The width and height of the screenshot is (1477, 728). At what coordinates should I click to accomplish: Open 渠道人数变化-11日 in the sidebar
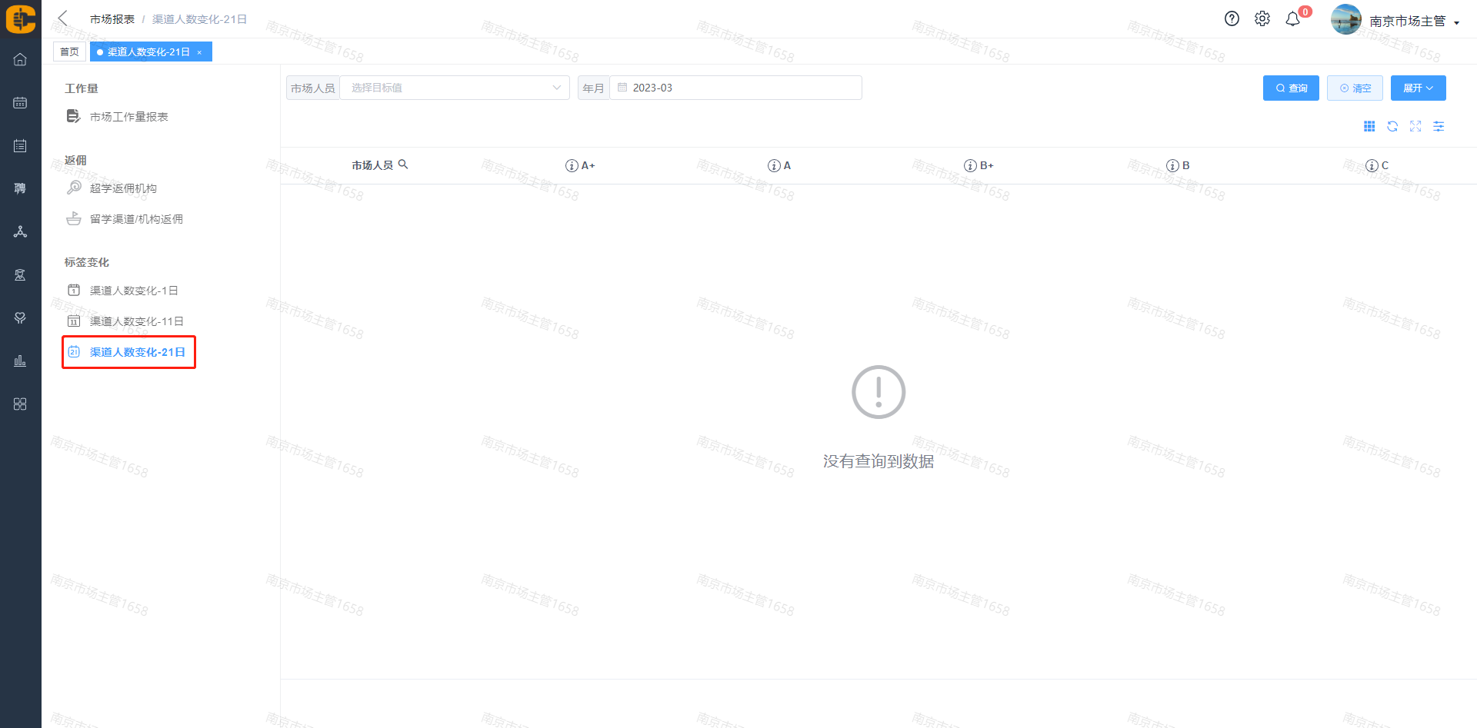click(x=136, y=321)
